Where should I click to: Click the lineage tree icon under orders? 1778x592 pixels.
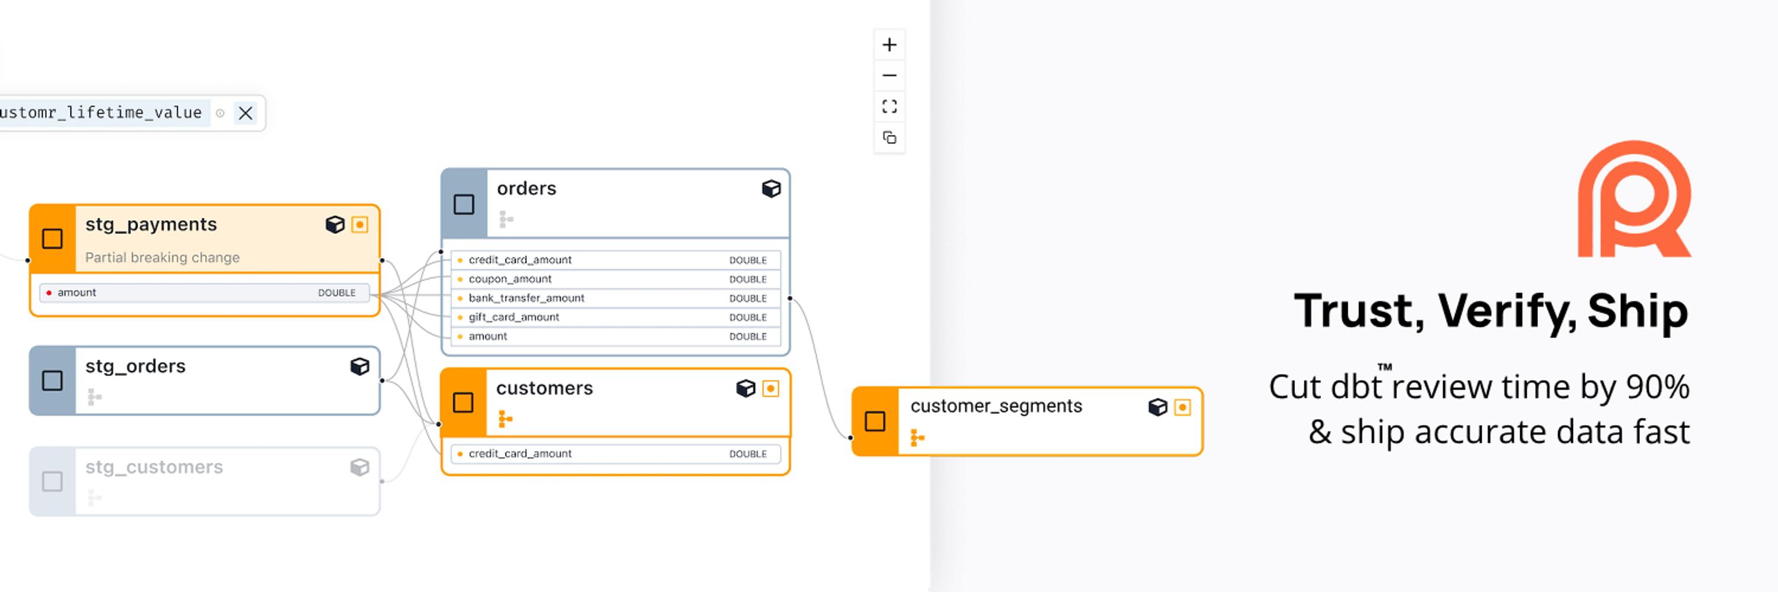(x=506, y=220)
